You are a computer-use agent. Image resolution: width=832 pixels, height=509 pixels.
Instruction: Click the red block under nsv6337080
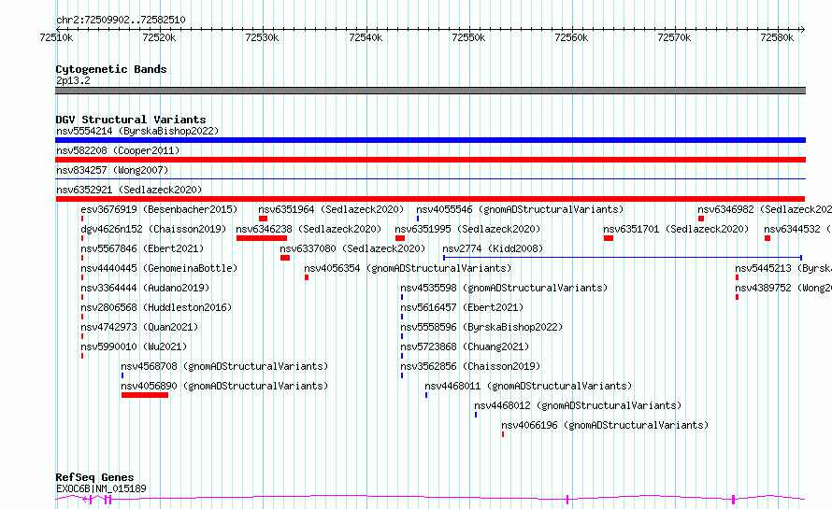[x=285, y=258]
